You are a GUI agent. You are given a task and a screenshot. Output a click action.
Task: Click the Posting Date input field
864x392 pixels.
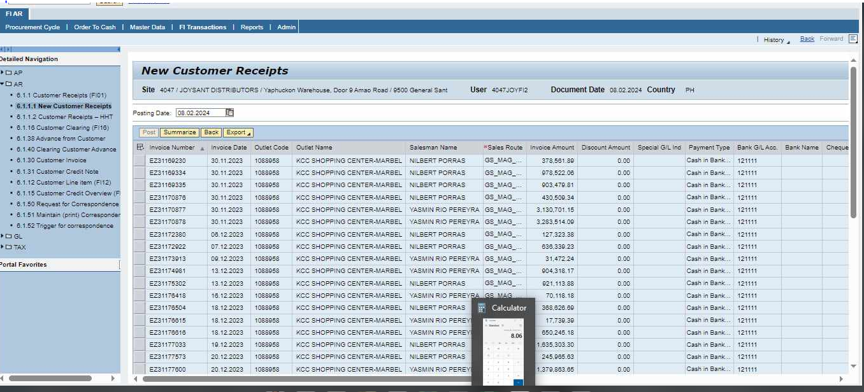(201, 113)
